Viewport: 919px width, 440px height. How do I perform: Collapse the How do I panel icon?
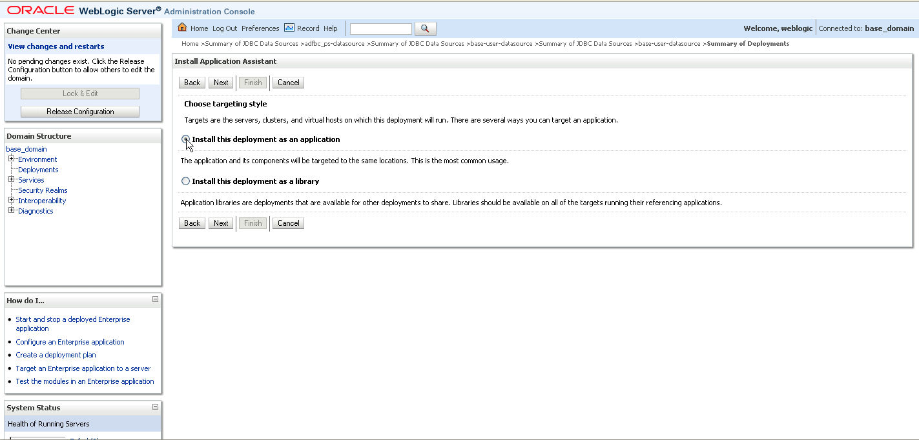[155, 299]
